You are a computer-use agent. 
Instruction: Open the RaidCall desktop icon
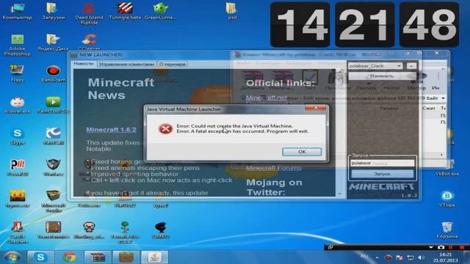point(53,136)
